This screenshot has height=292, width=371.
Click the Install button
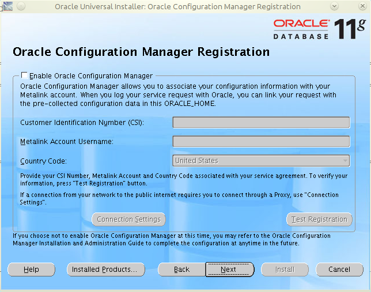click(285, 270)
